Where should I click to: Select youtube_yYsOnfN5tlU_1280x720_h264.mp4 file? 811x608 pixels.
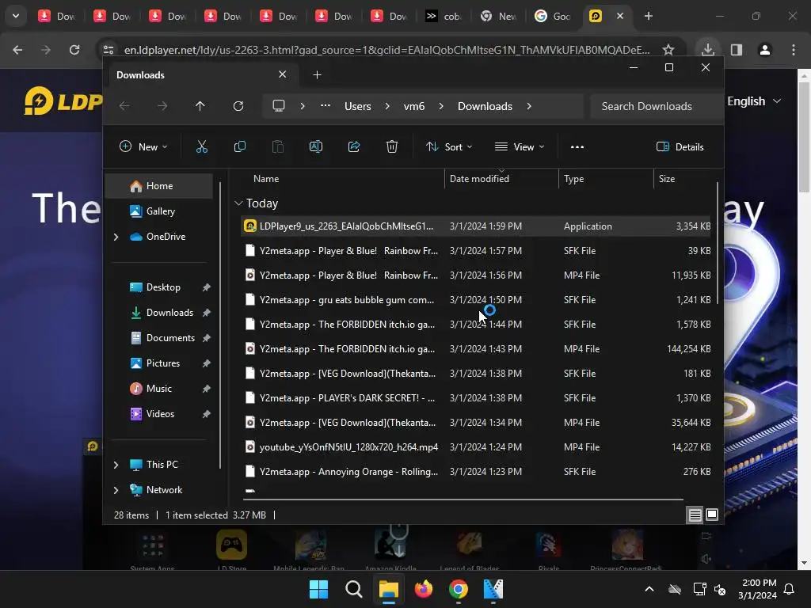(x=476, y=447)
